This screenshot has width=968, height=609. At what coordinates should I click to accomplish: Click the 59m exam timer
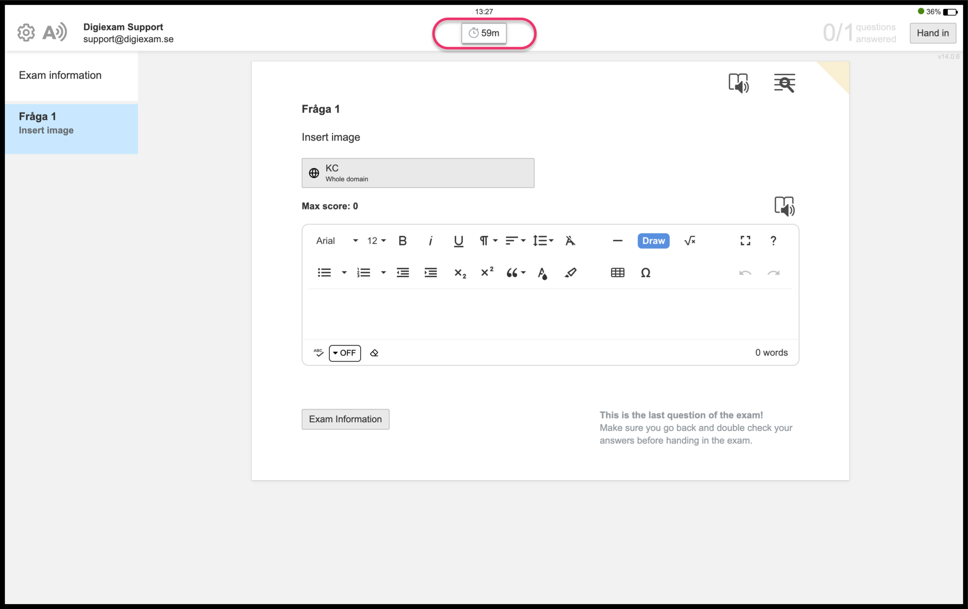click(x=484, y=33)
